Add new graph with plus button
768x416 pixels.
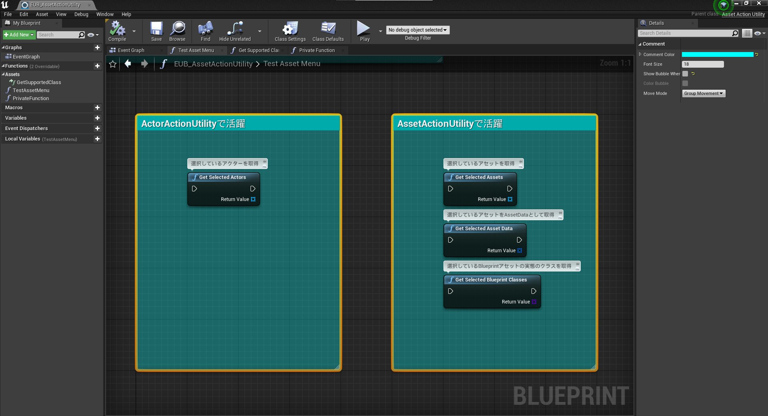(97, 47)
